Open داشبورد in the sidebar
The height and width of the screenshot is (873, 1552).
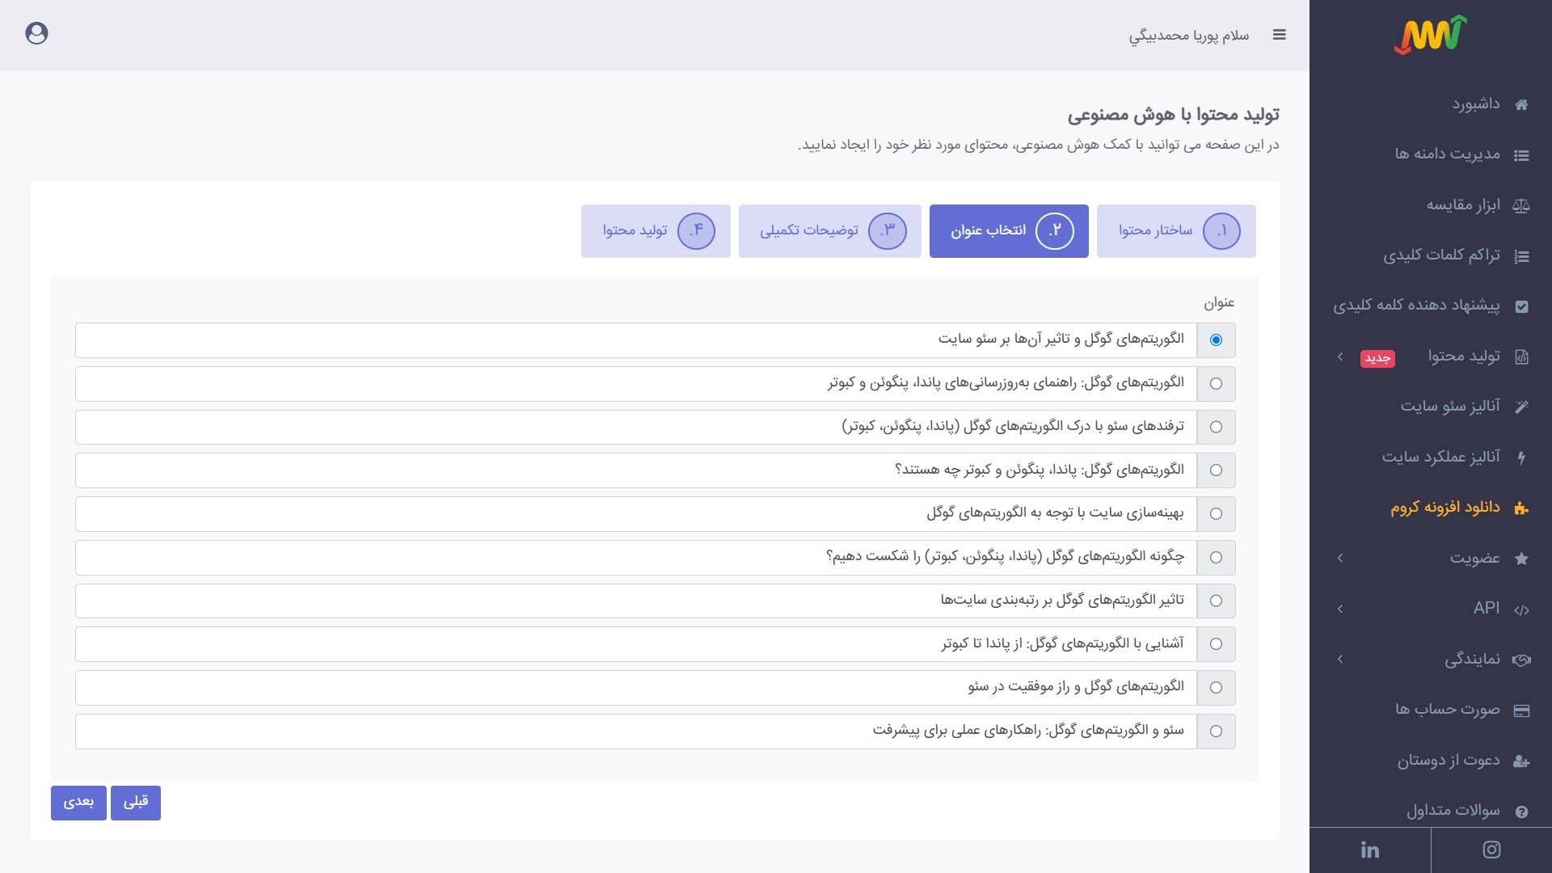[x=1475, y=104]
